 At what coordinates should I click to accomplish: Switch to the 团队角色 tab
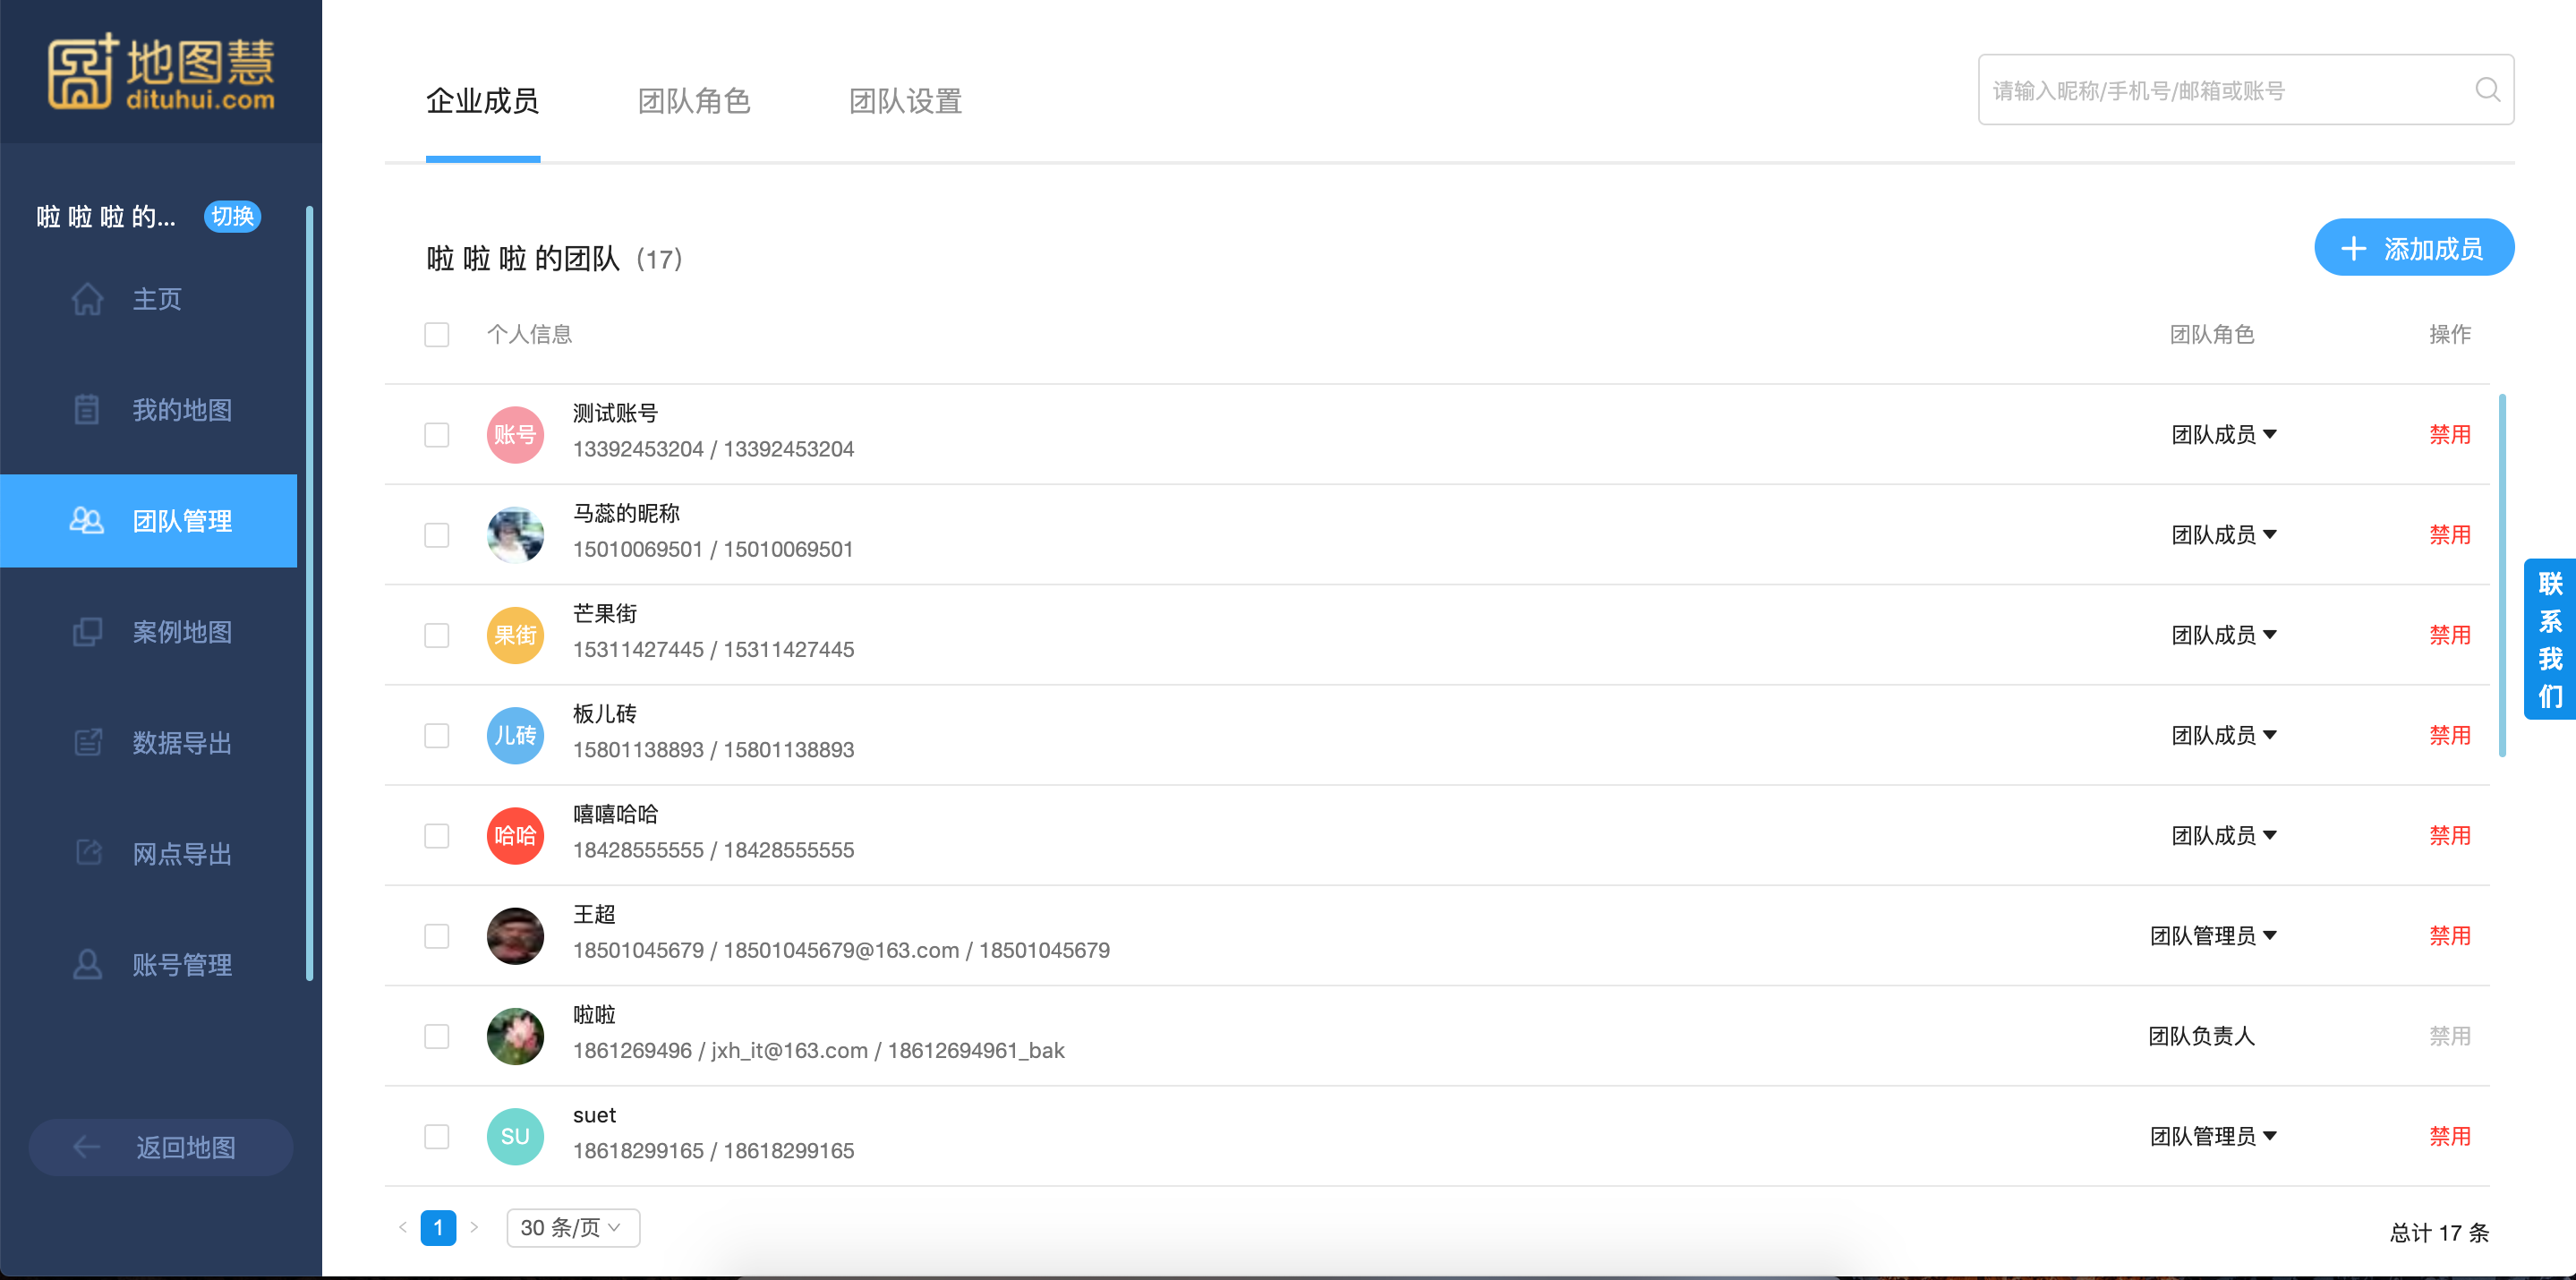point(694,101)
